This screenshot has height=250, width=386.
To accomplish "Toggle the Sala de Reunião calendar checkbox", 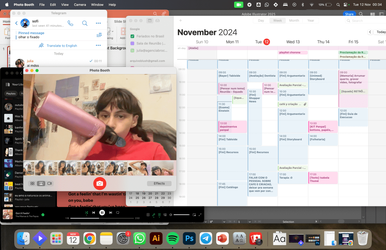I will pos(132,43).
